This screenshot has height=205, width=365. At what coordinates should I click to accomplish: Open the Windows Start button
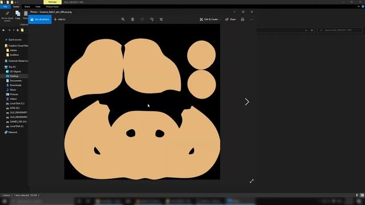(x=5, y=201)
